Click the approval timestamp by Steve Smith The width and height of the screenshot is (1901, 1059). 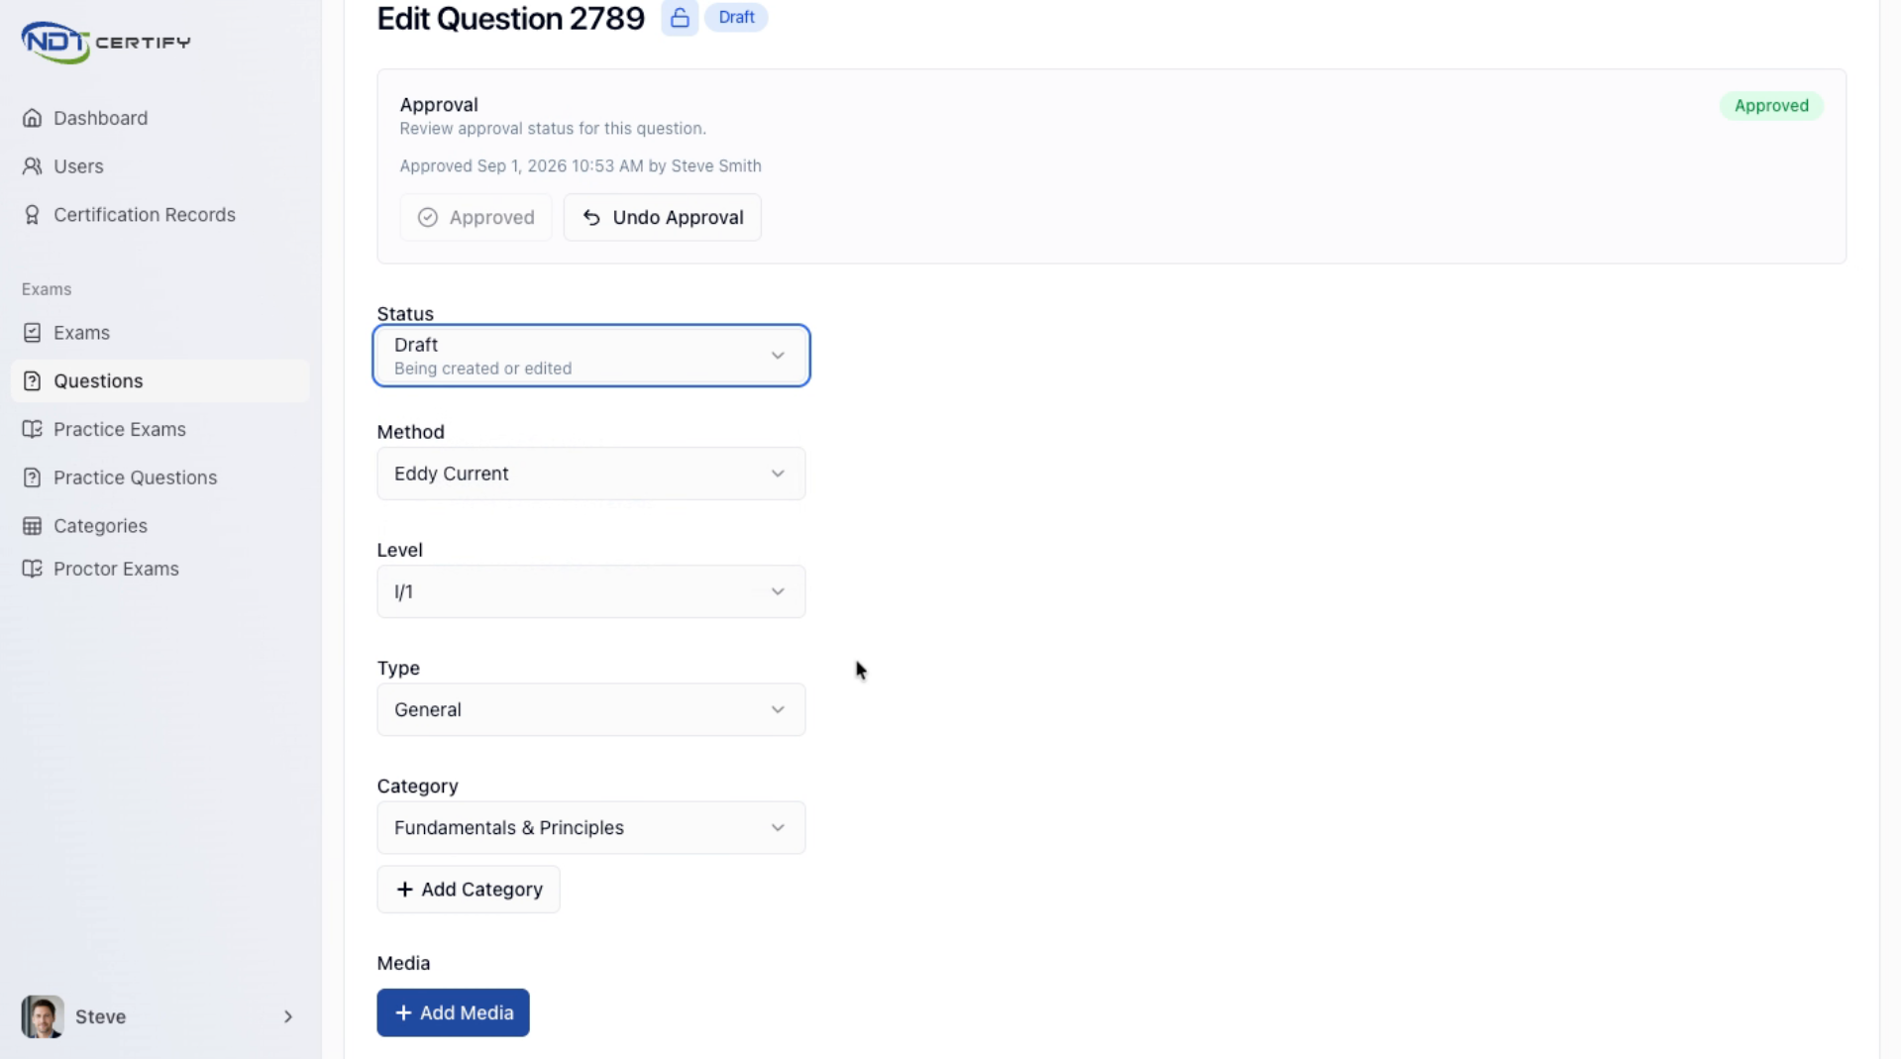coord(581,166)
